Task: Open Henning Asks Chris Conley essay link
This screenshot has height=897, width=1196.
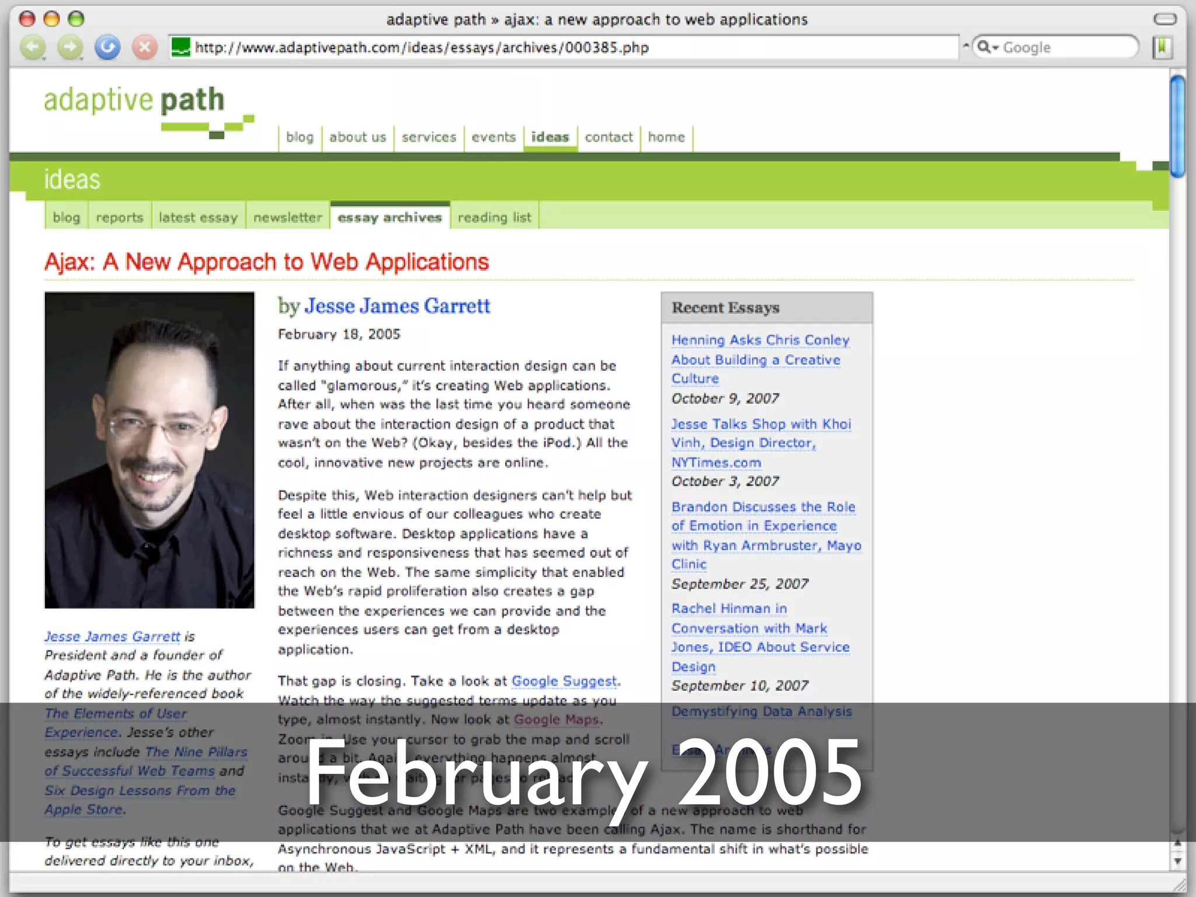Action: (x=760, y=359)
